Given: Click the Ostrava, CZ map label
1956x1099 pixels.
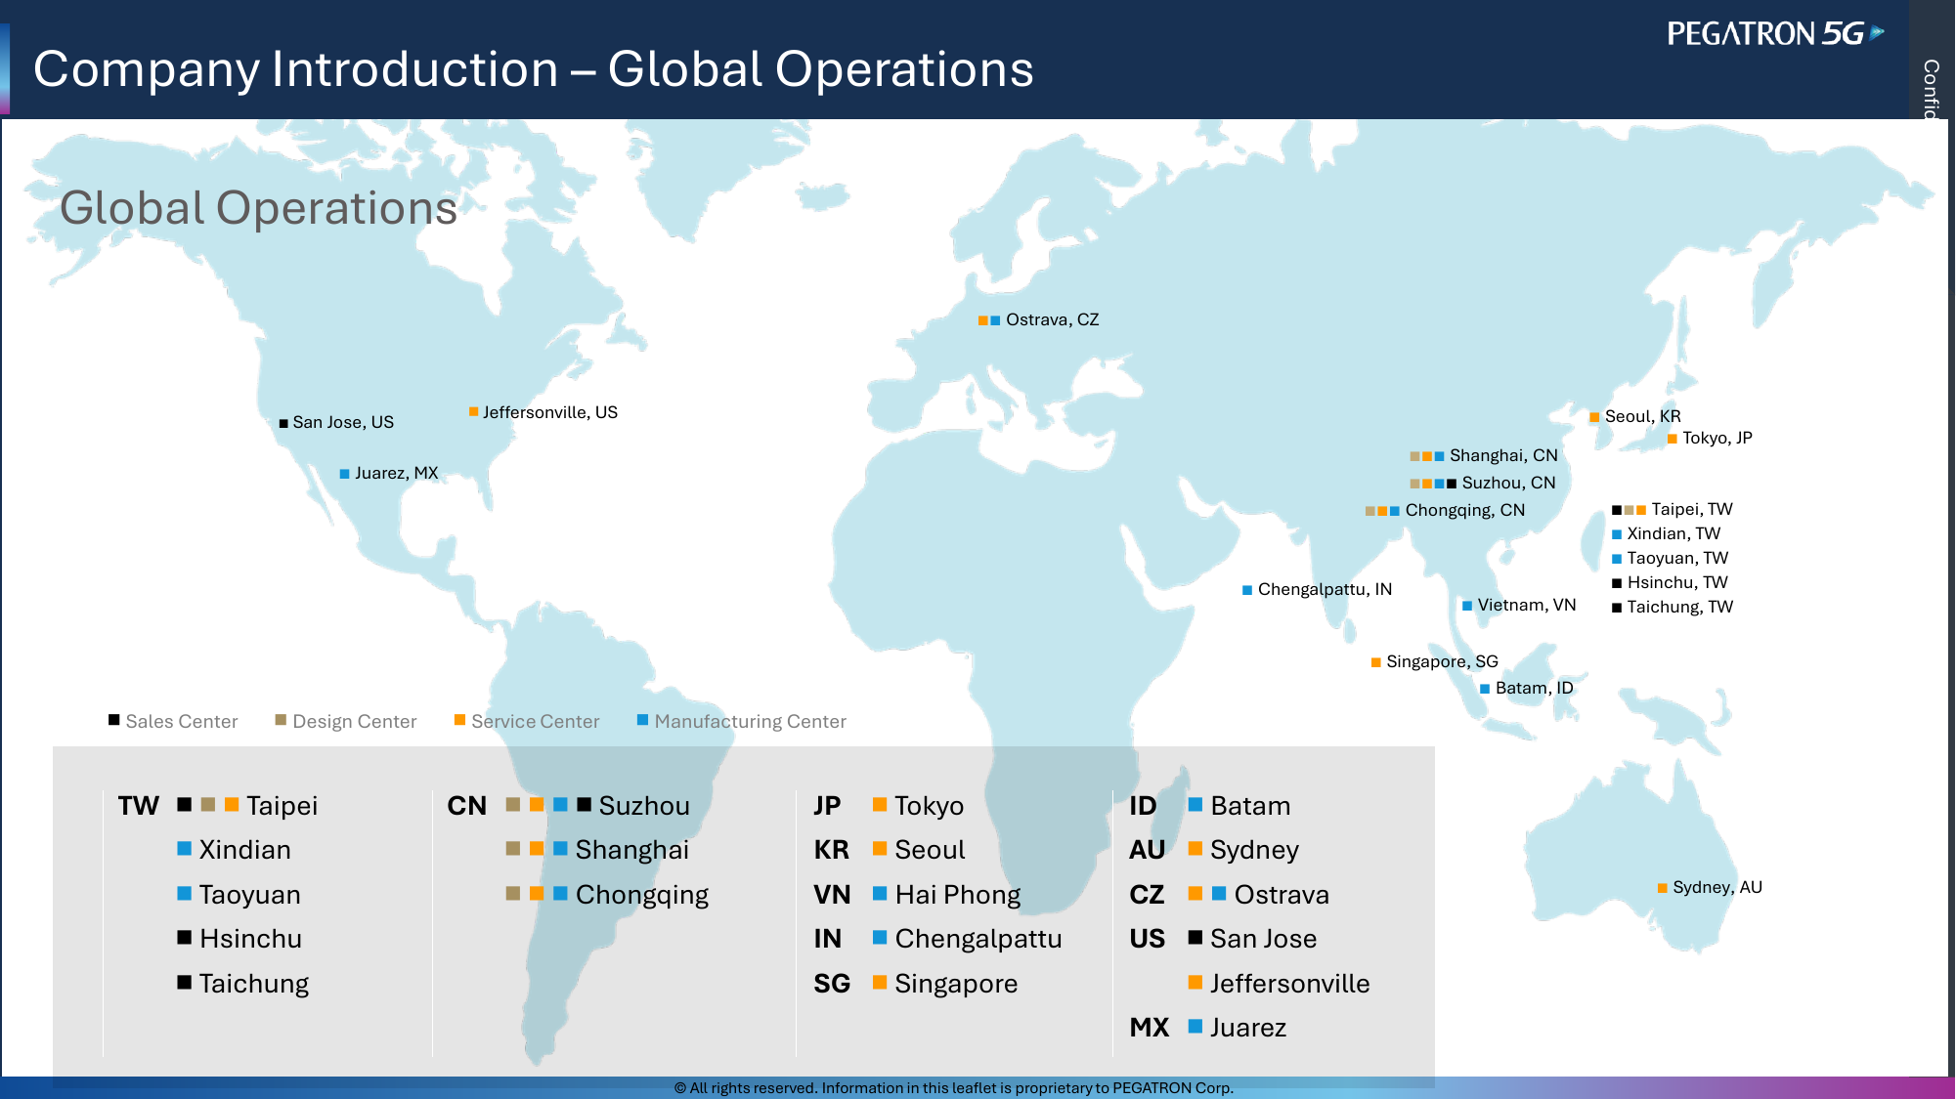Looking at the screenshot, I should point(1053,319).
